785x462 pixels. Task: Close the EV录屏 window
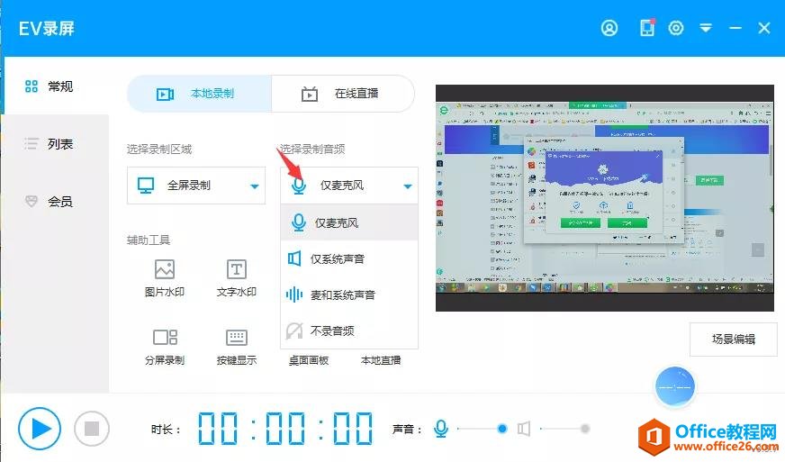pos(764,28)
